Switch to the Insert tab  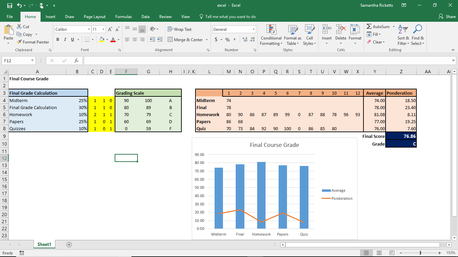(51, 16)
